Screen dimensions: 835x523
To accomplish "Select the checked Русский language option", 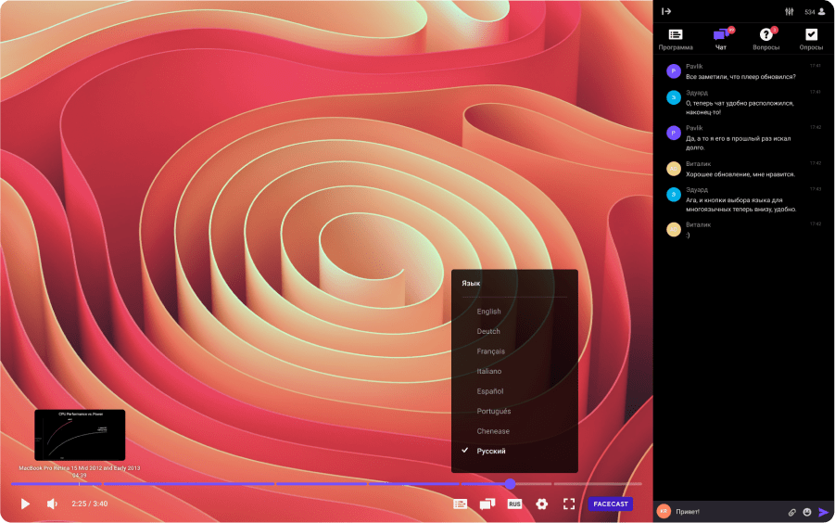I will [x=491, y=451].
